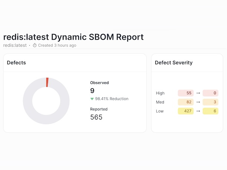This screenshot has width=227, height=170.
Task: Click the Defect Severity card heading
Action: click(x=174, y=63)
